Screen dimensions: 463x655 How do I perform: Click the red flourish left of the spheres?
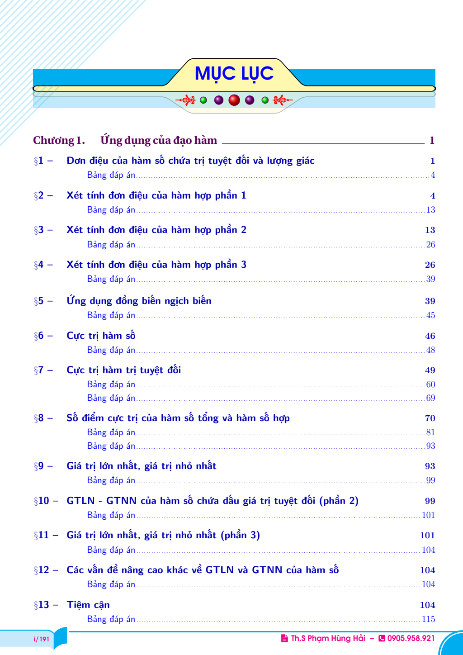(186, 100)
